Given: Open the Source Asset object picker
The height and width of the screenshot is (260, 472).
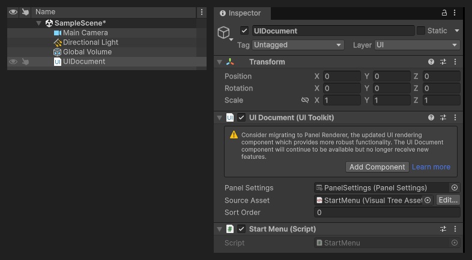Looking at the screenshot, I should [428, 200].
